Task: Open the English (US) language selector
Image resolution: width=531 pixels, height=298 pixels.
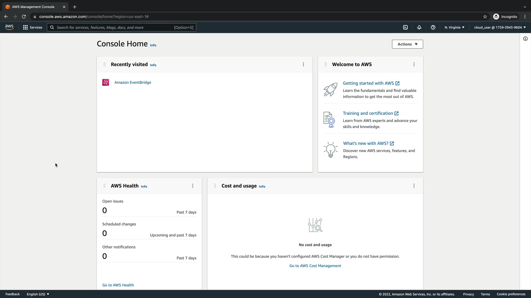Action: pos(38,294)
